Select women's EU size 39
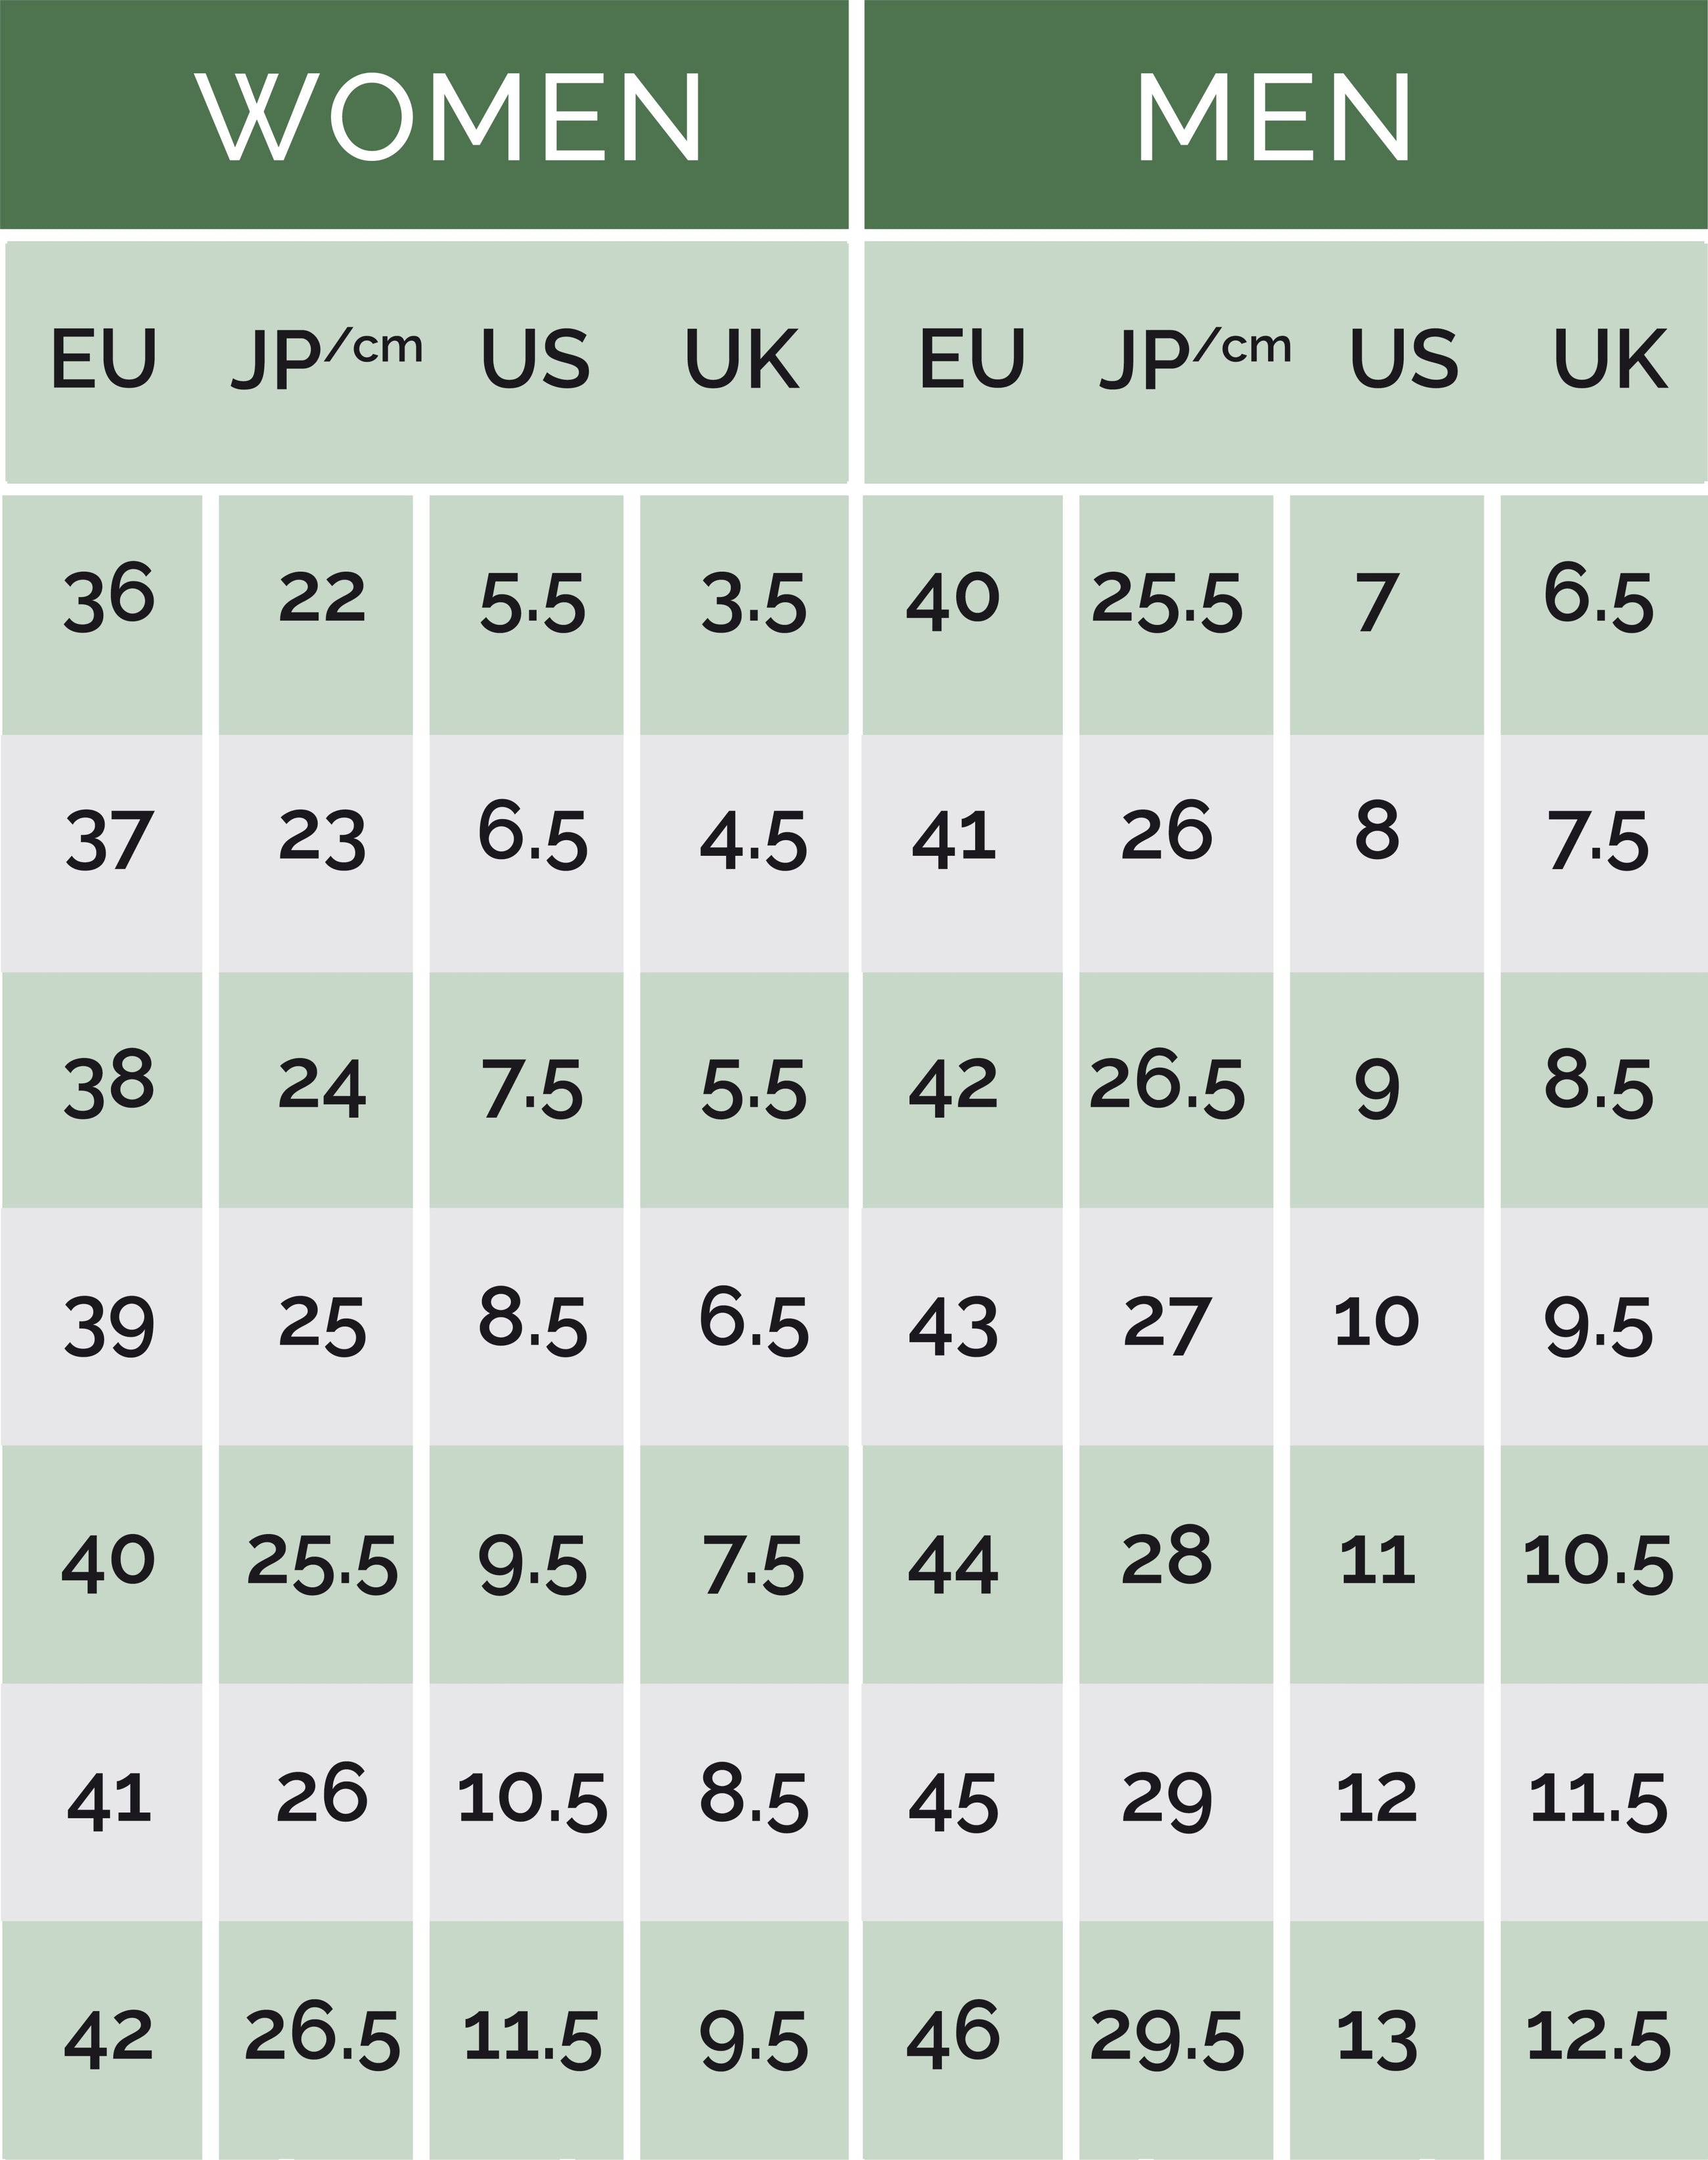This screenshot has height=2160, width=1708. coord(109,1327)
